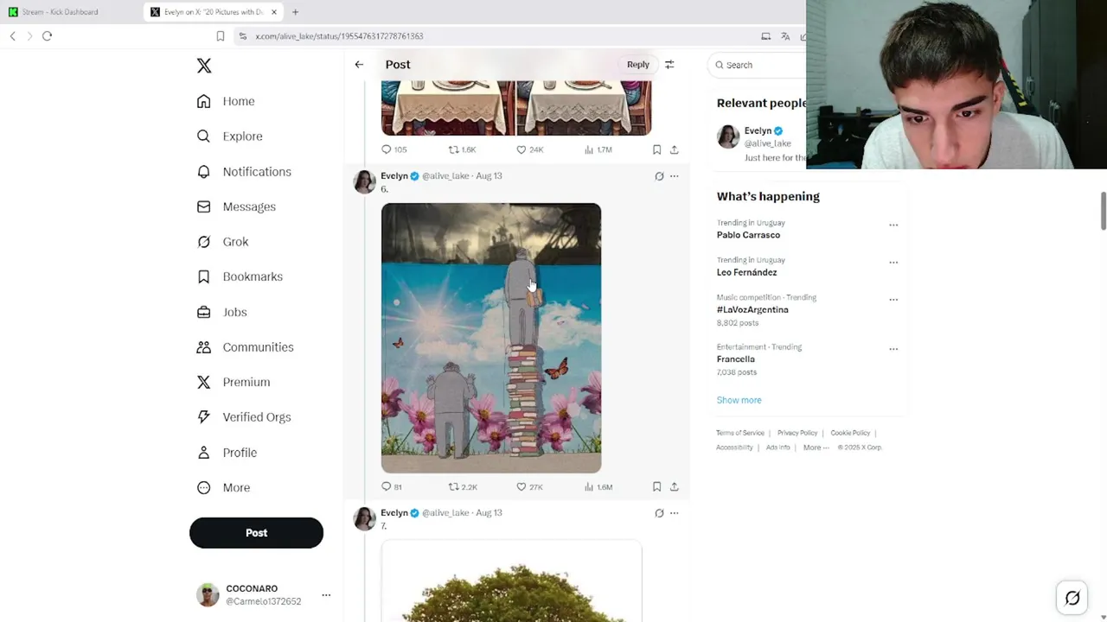Reload the page in browser

(47, 36)
